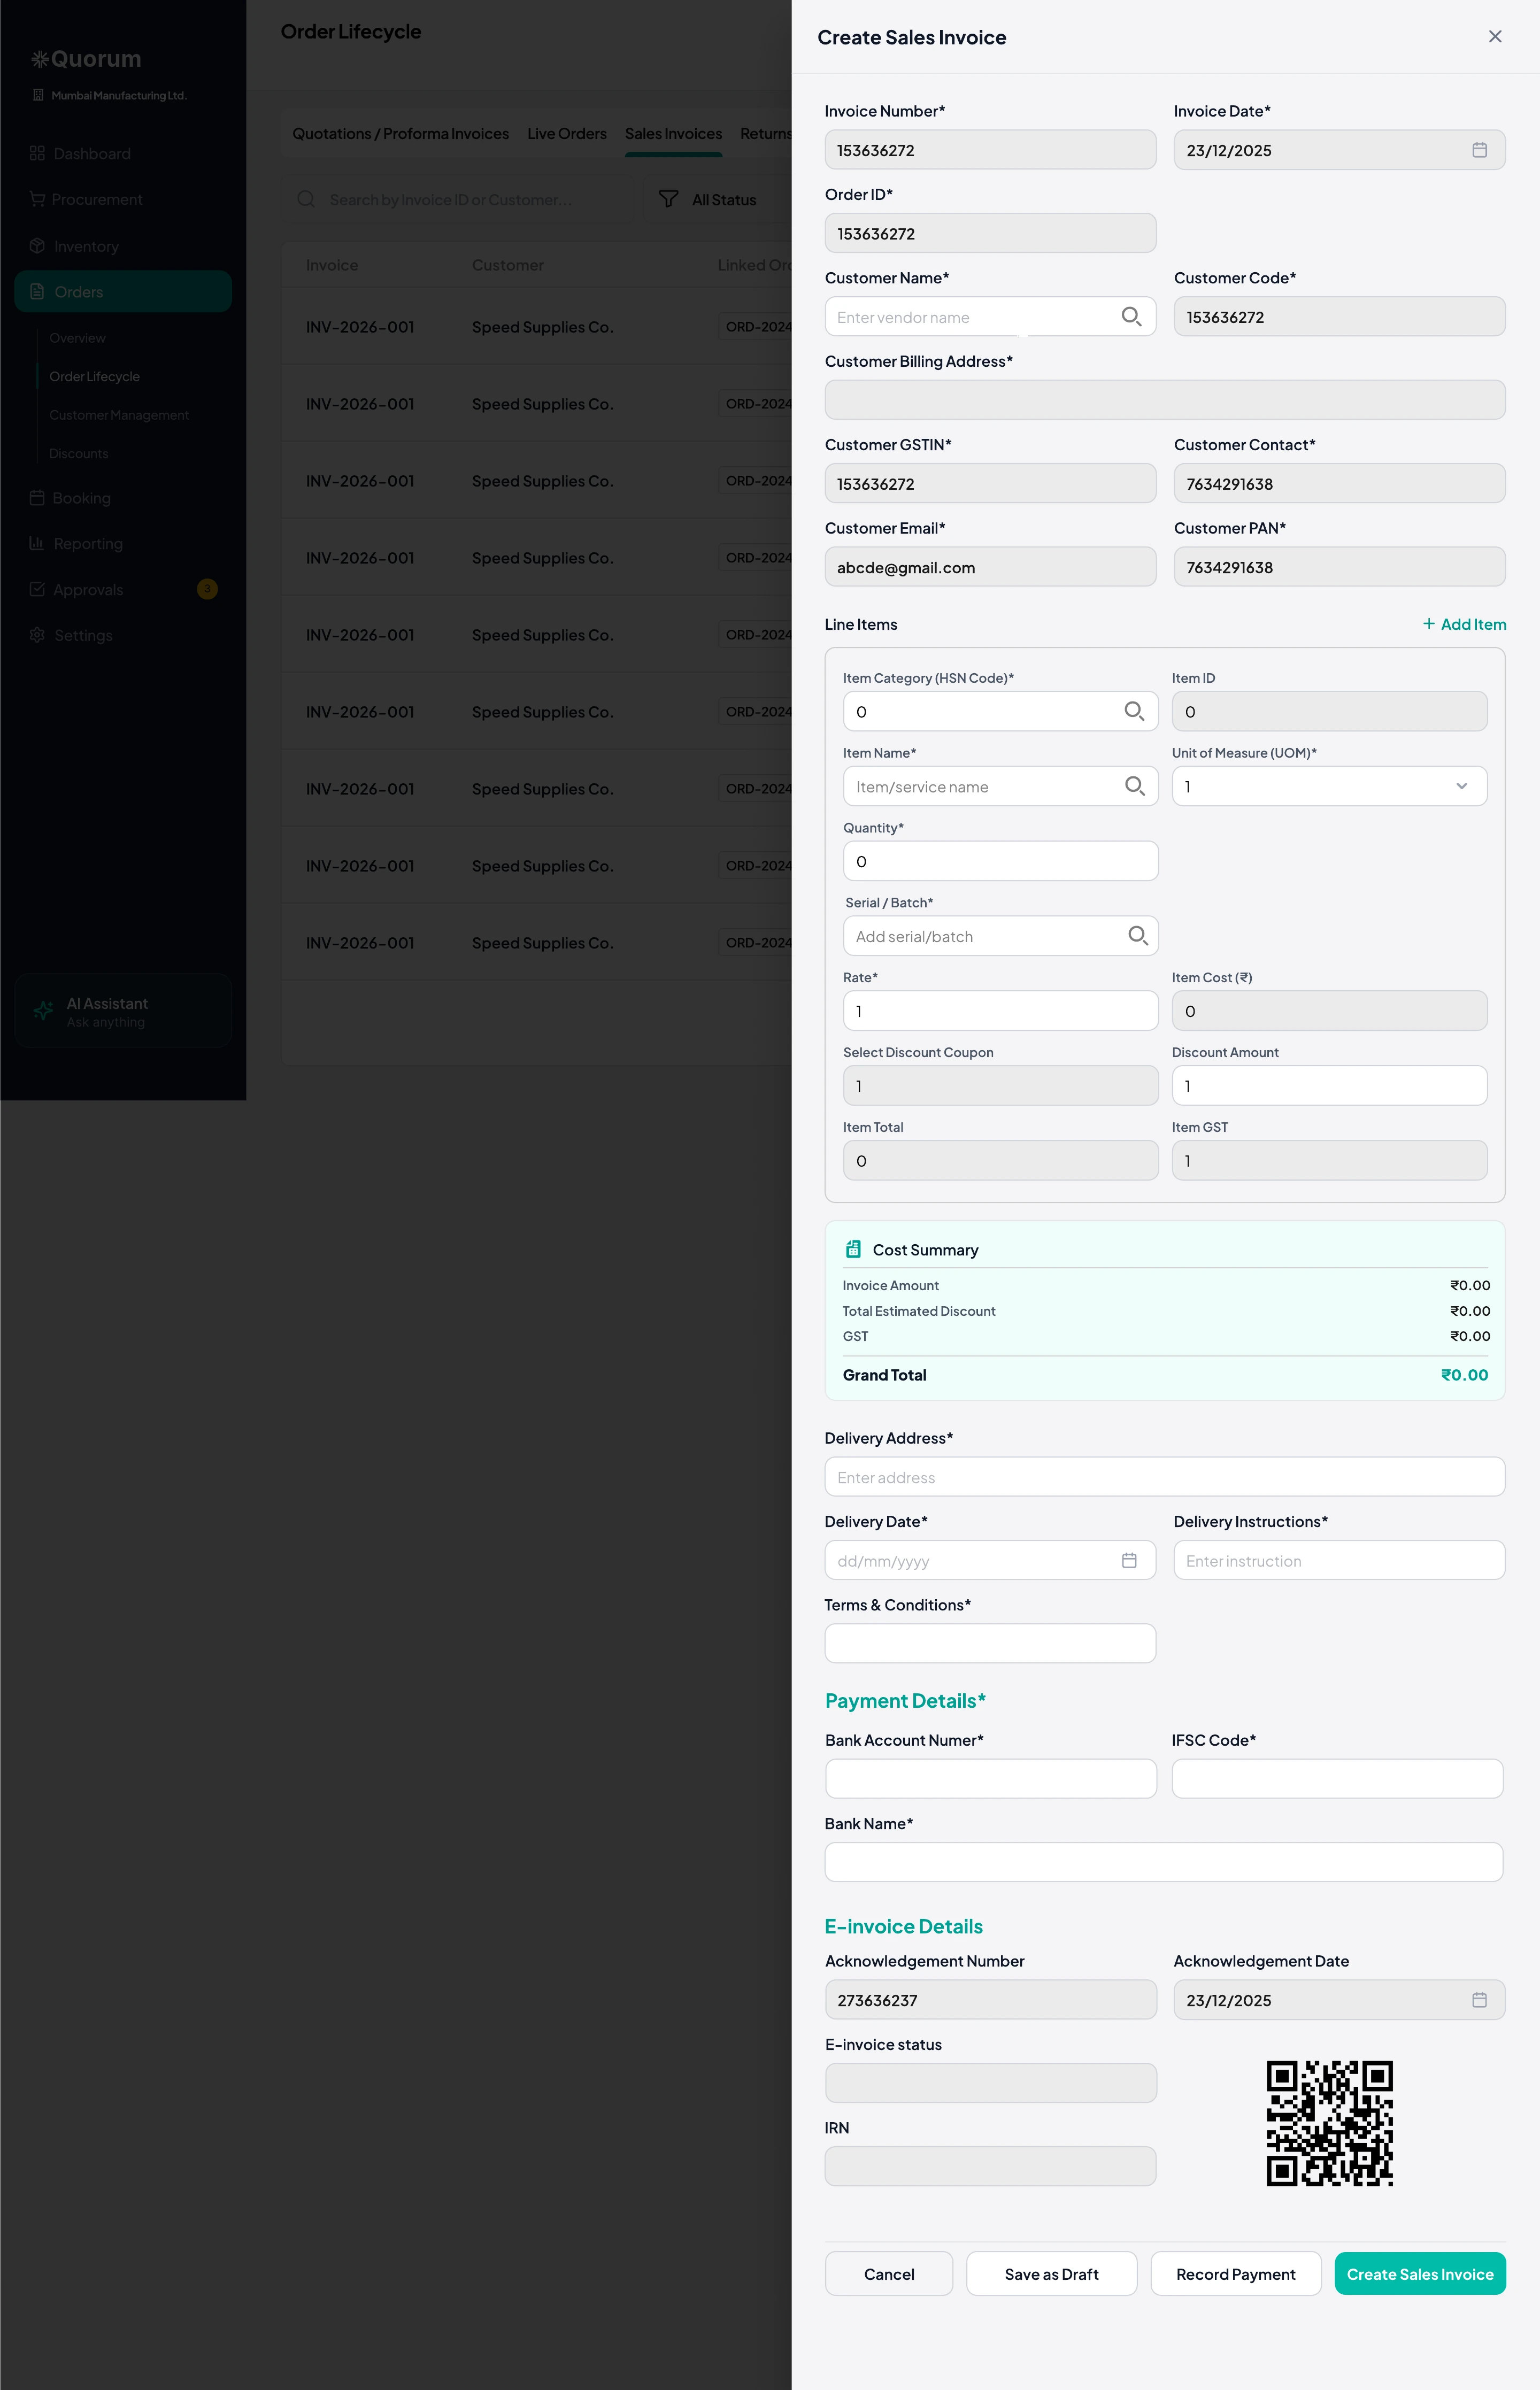
Task: Click the Bank Account Number field
Action: pyautogui.click(x=990, y=1778)
